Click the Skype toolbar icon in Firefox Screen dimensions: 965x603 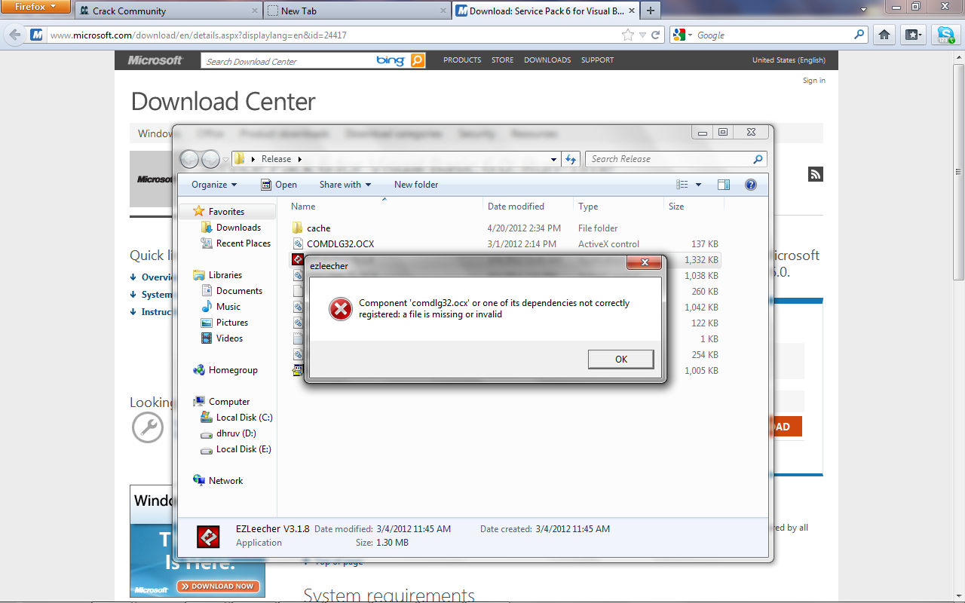click(x=945, y=35)
